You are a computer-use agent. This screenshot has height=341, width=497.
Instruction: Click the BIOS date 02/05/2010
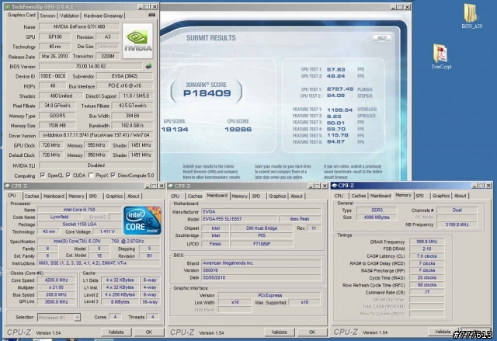pyautogui.click(x=261, y=277)
